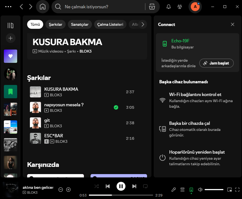Close the Connect panel
242x199 pixels.
pos(232,24)
